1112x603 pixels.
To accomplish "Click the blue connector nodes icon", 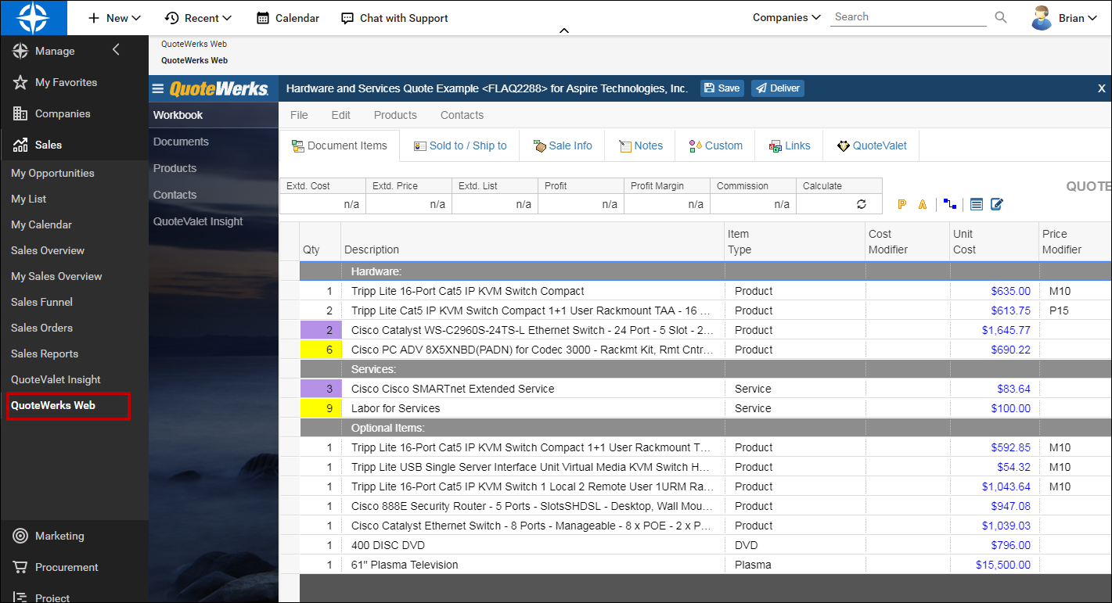I will click(x=949, y=204).
